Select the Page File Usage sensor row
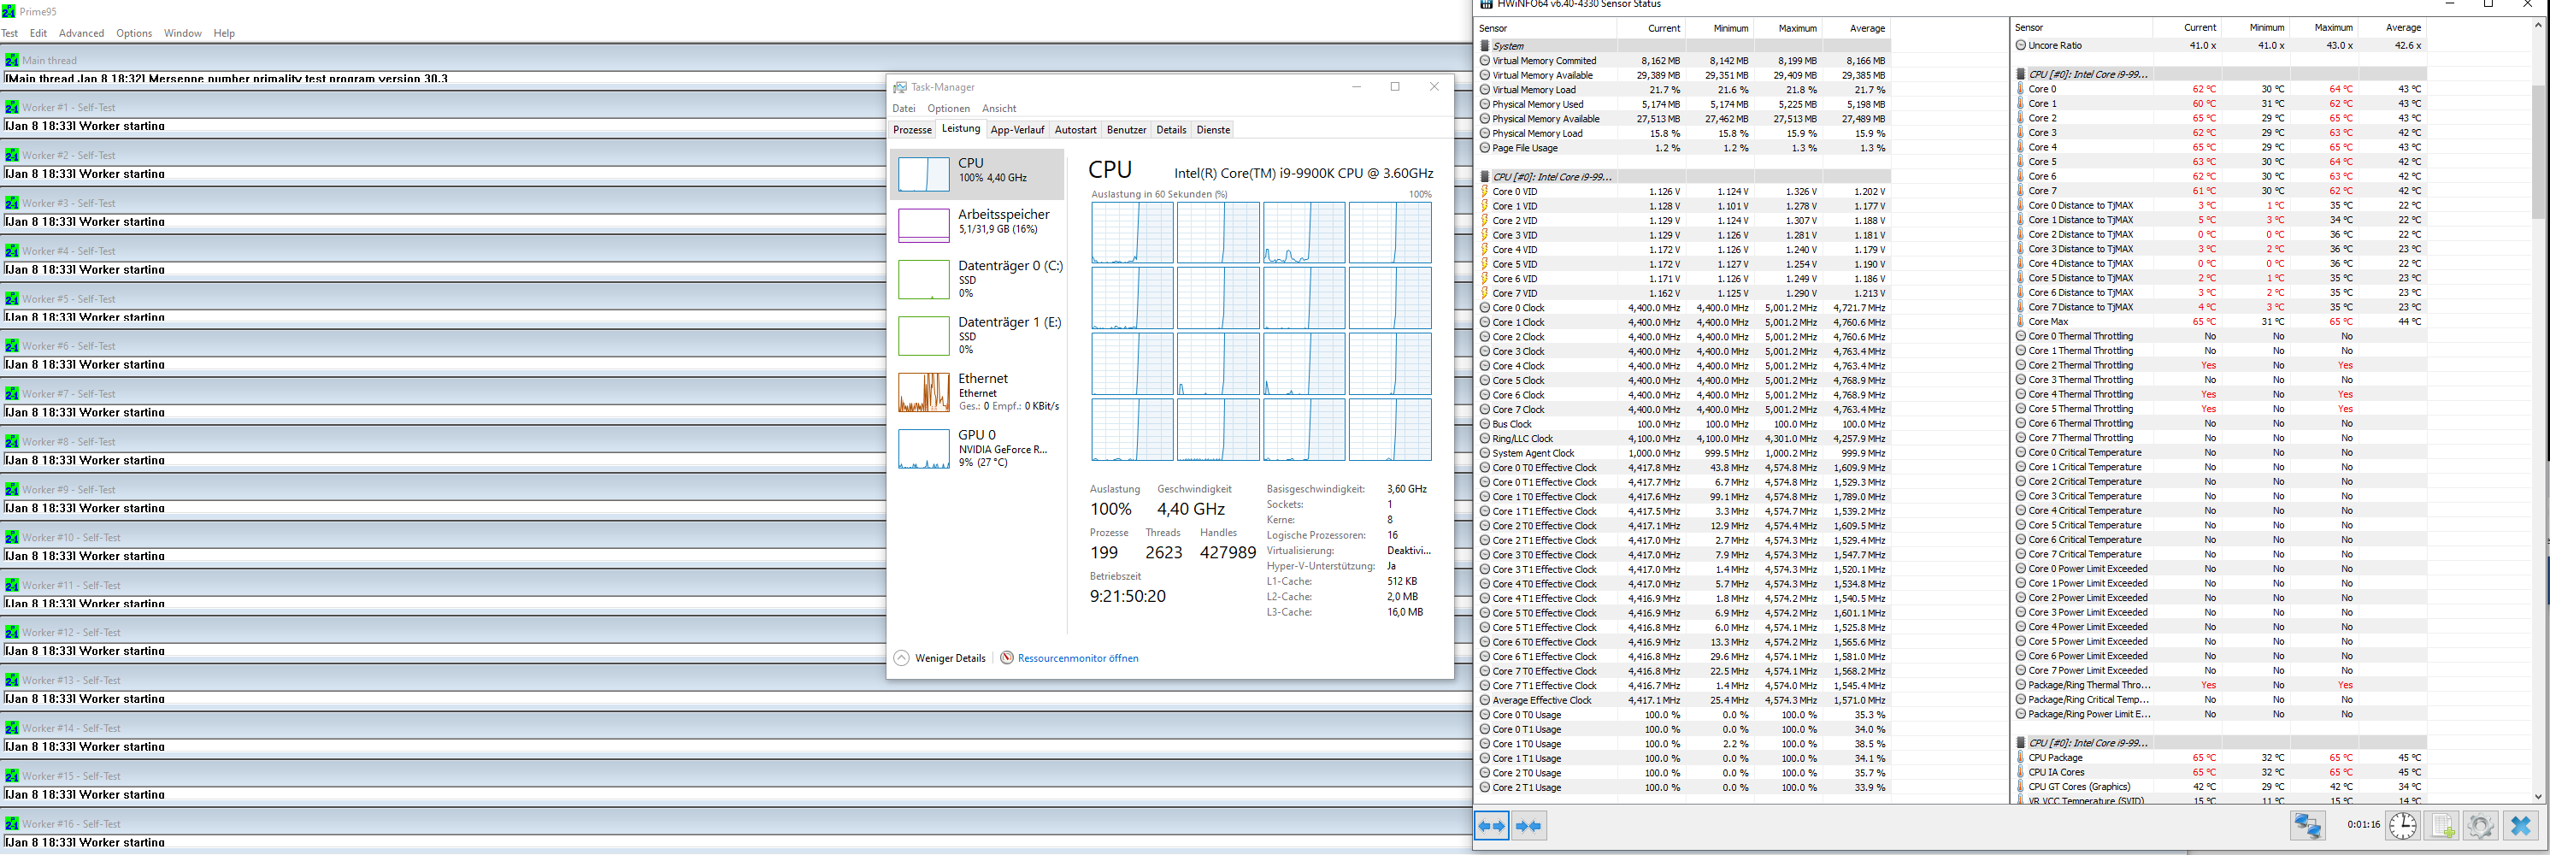The height and width of the screenshot is (855, 2550). coord(1684,149)
